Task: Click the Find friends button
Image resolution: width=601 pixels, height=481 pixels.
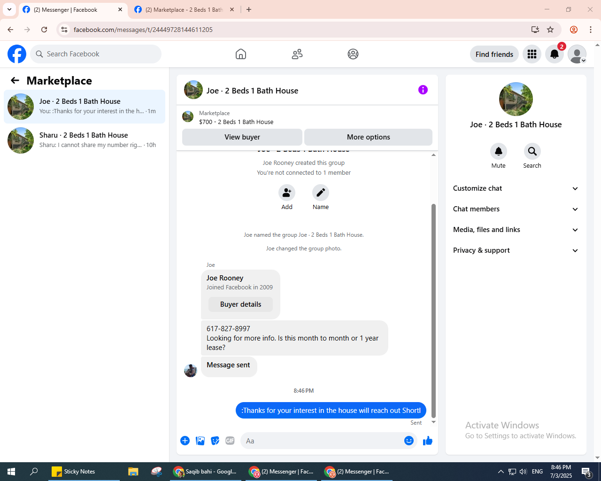Action: pyautogui.click(x=494, y=54)
